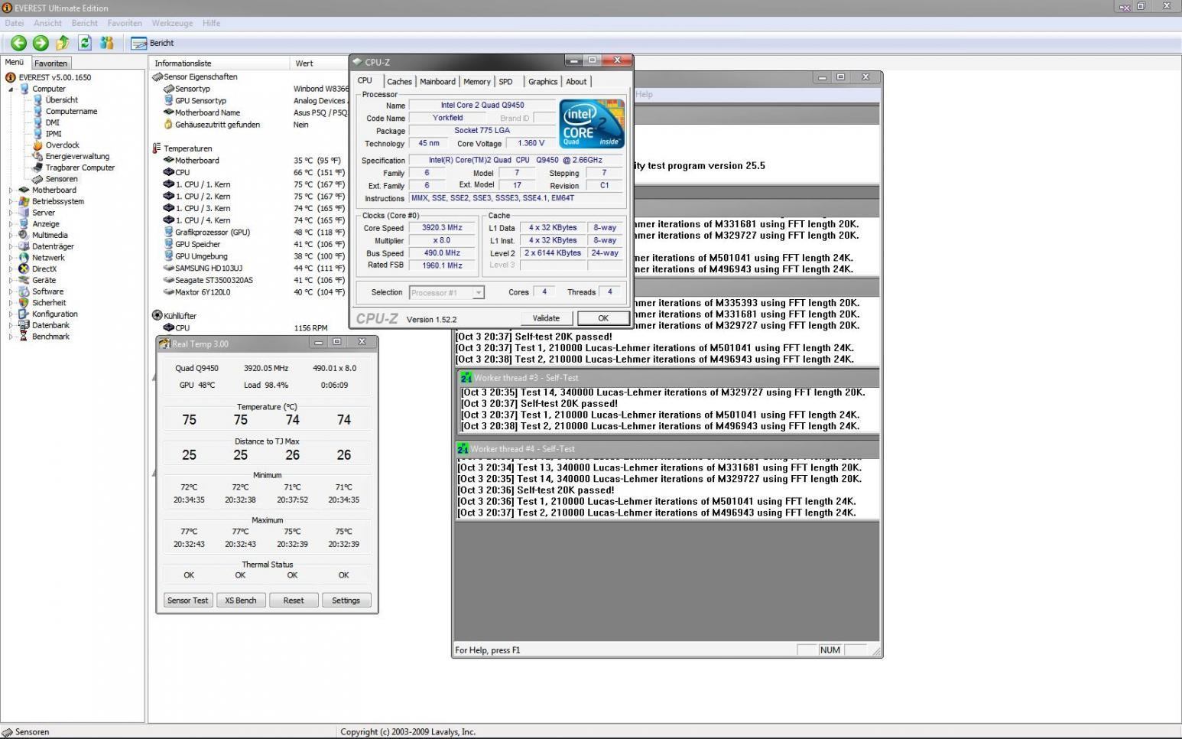Open the Werkzeuge menu
This screenshot has height=739, width=1182.
point(172,23)
